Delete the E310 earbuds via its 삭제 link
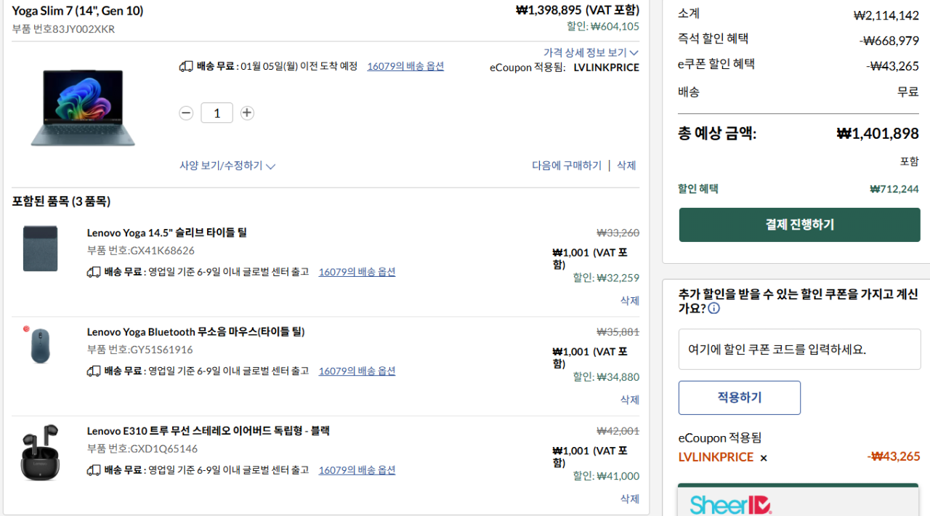This screenshot has width=930, height=516. (629, 499)
